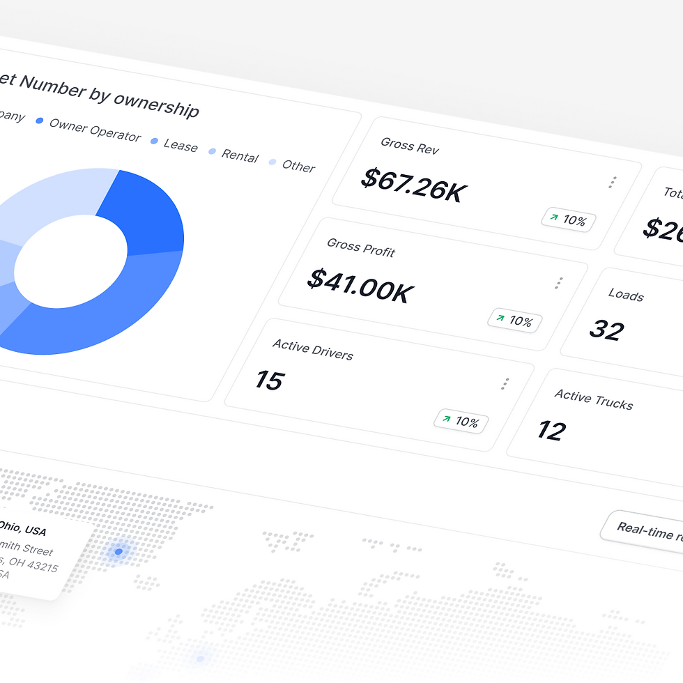Image resolution: width=683 pixels, height=683 pixels.
Task: Click the green arrow in Gross Profit badge
Action: (x=500, y=318)
